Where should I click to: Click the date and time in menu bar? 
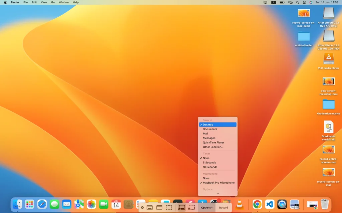(x=327, y=2)
